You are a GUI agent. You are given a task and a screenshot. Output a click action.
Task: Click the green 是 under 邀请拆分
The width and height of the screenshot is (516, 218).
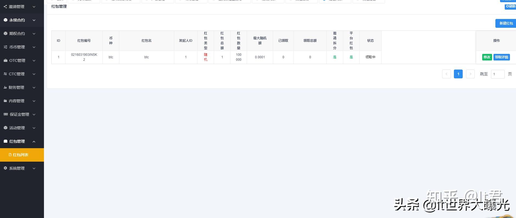pos(335,57)
